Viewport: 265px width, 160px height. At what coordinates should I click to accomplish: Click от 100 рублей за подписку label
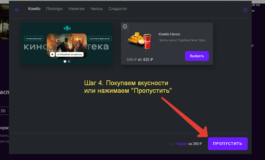(70, 54)
